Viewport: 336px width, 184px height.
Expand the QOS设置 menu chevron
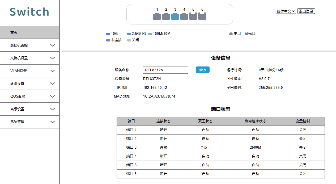[53, 97]
